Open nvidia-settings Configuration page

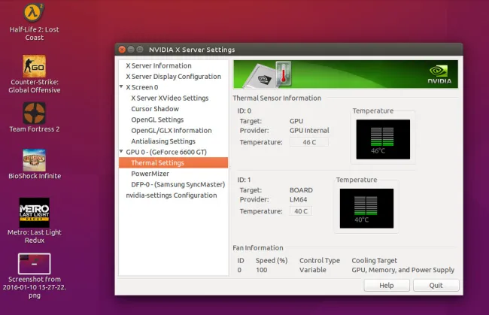tap(172, 195)
